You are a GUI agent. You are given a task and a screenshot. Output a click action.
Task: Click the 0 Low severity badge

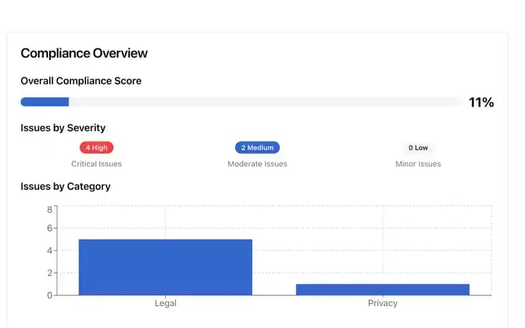point(418,148)
